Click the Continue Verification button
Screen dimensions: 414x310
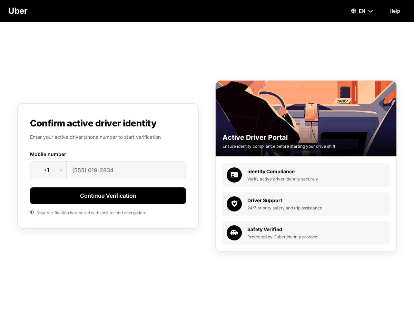(108, 196)
